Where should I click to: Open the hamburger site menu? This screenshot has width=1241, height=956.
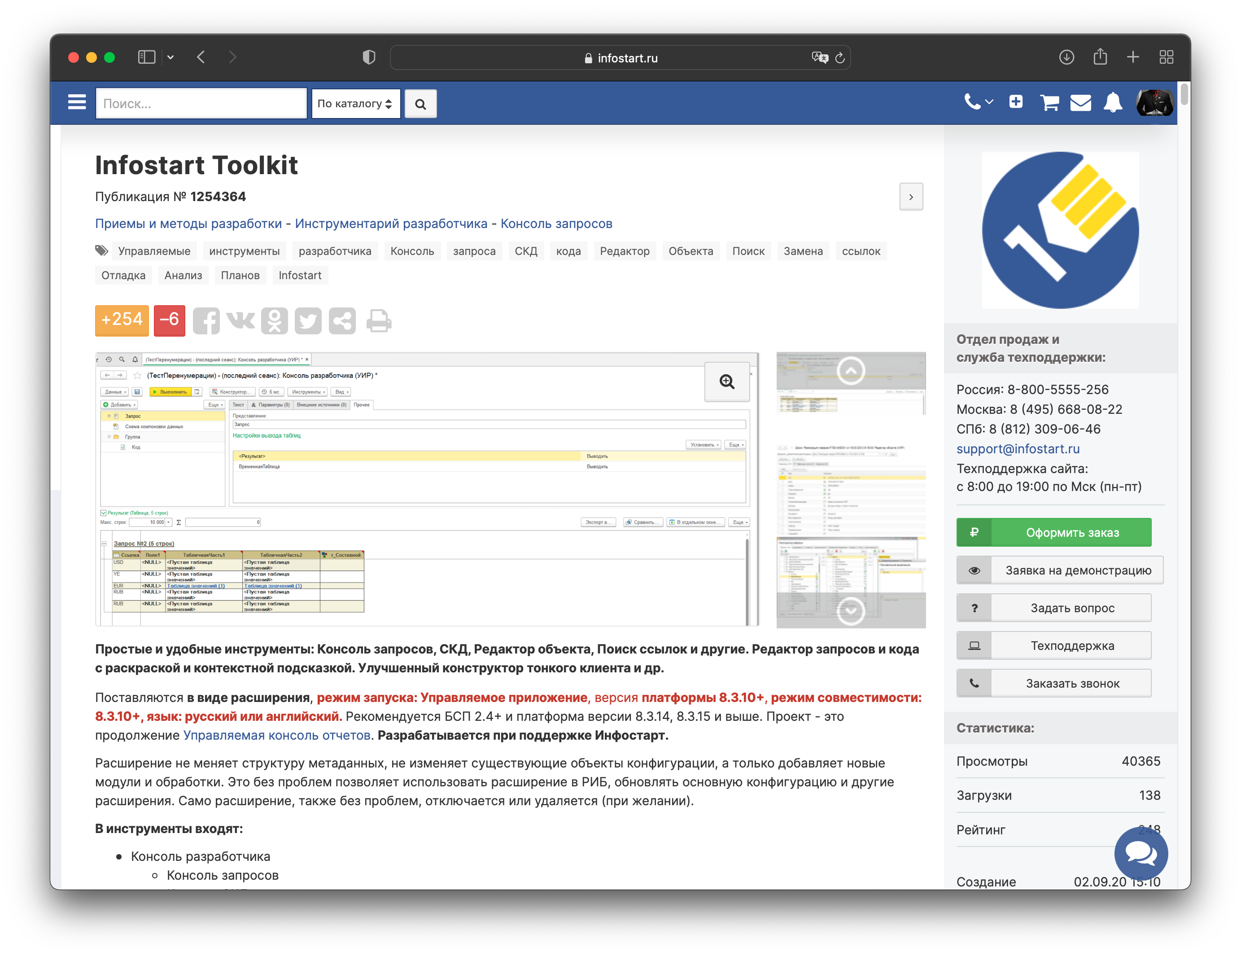pos(77,103)
